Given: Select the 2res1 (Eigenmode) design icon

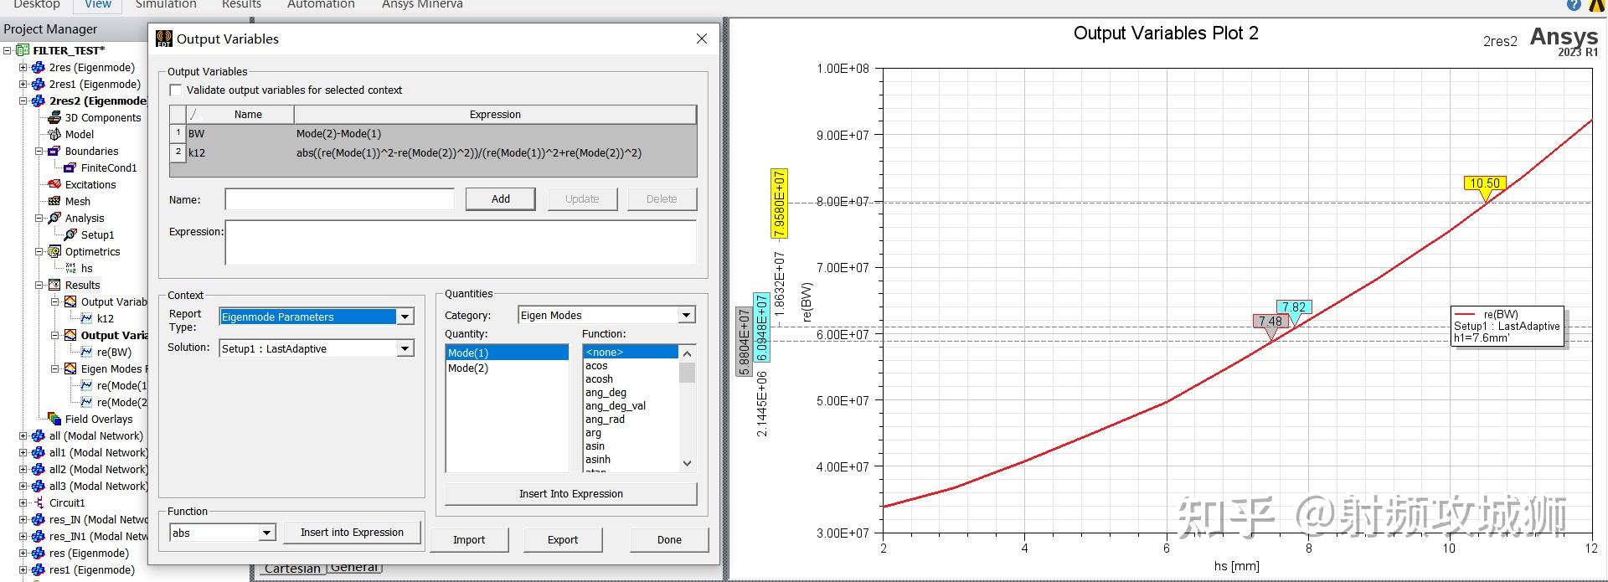Looking at the screenshot, I should 38,84.
